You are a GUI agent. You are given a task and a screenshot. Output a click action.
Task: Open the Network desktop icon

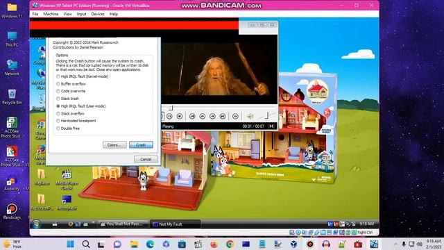click(12, 67)
